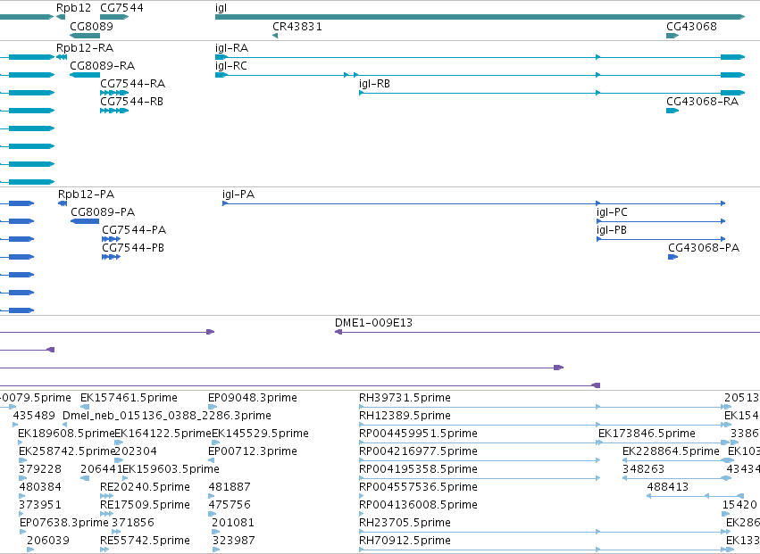Image resolution: width=760 pixels, height=554 pixels.
Task: Click the EP09048.3prime EST label
Action: pyautogui.click(x=253, y=398)
